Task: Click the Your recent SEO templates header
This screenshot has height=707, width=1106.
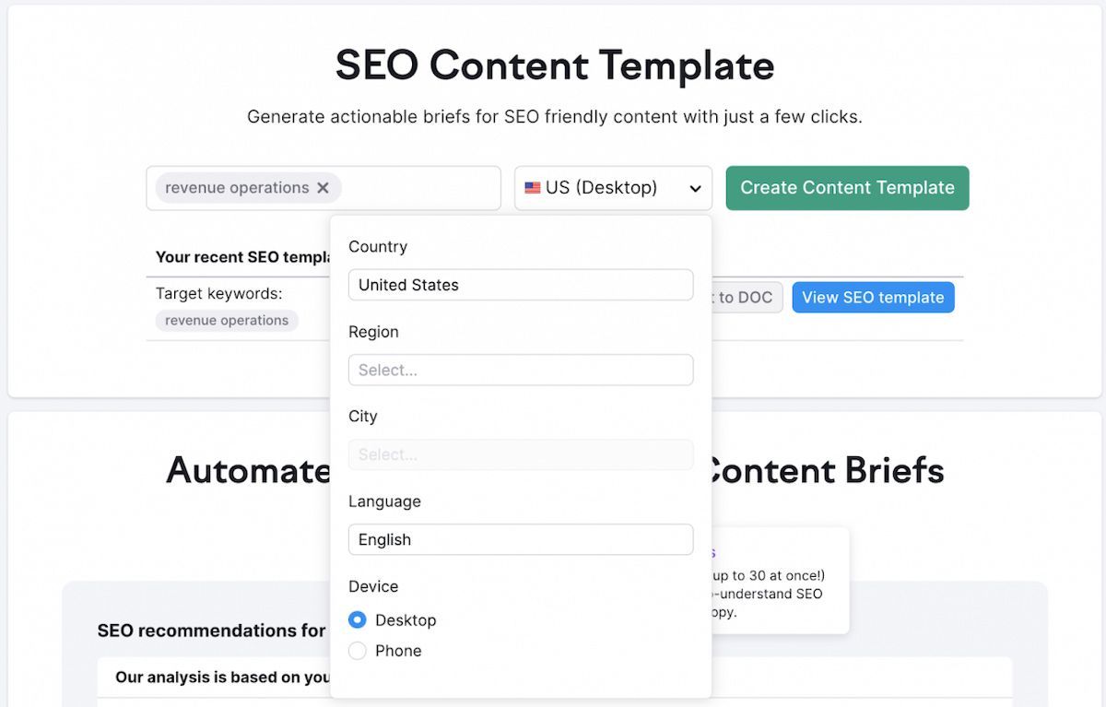Action: (x=243, y=257)
